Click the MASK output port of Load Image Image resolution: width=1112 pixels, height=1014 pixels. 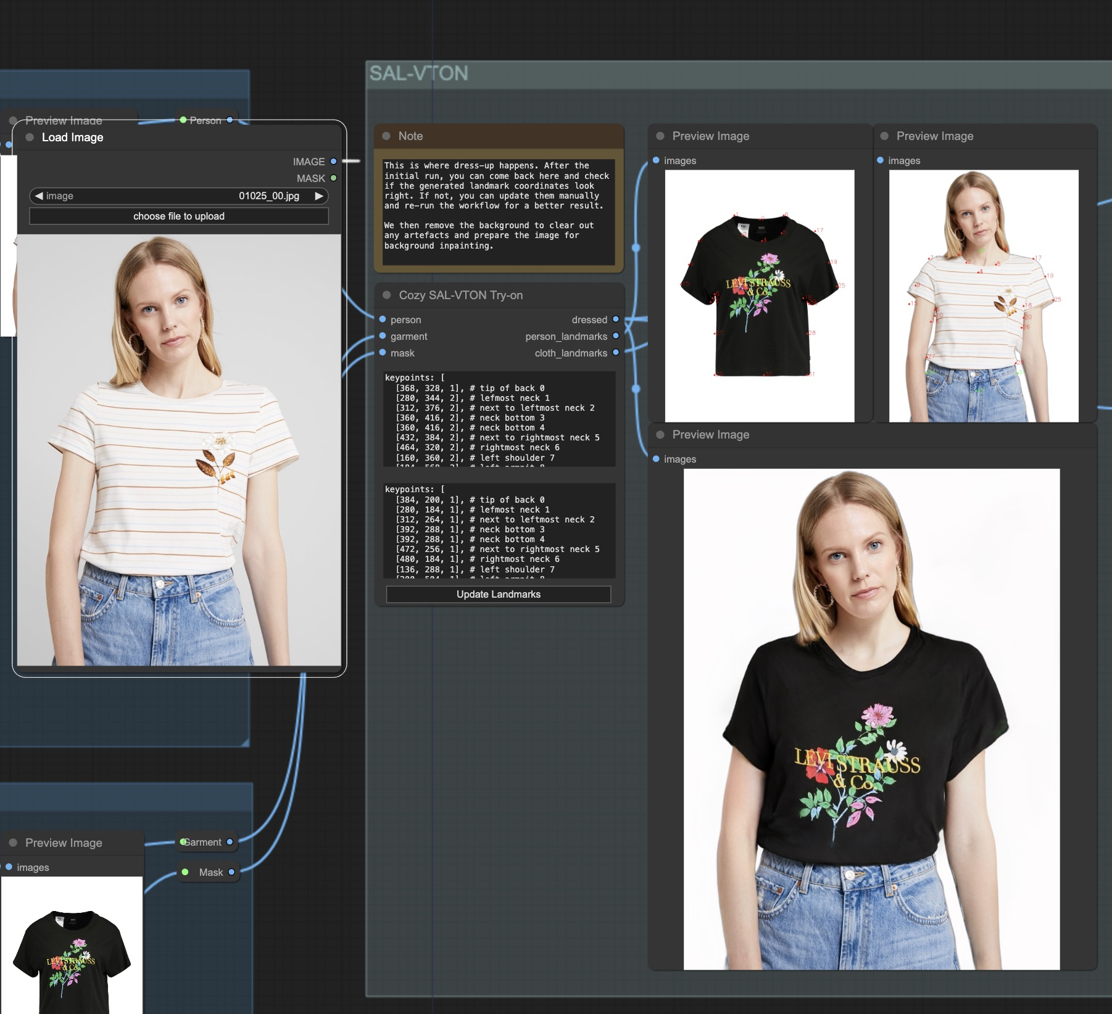pos(333,178)
